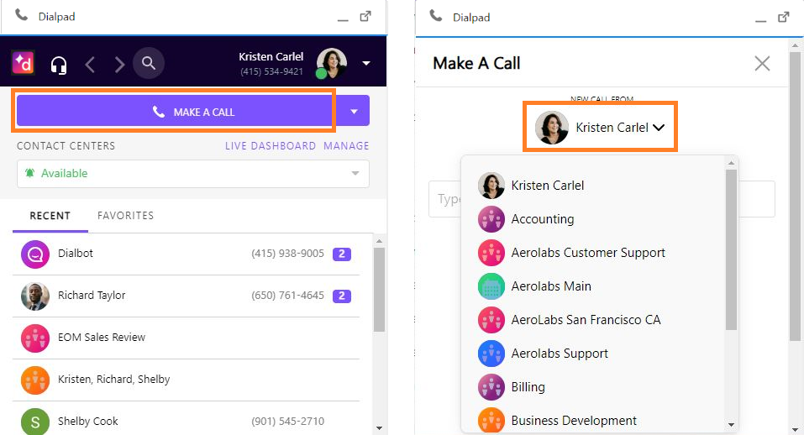This screenshot has height=435, width=804.
Task: Click the EOM Sales Review group icon
Action: (35, 338)
